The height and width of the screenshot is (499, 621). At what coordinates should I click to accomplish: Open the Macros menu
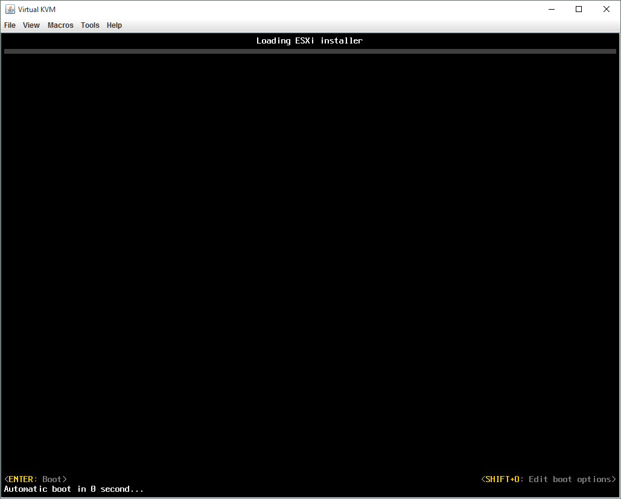click(60, 25)
